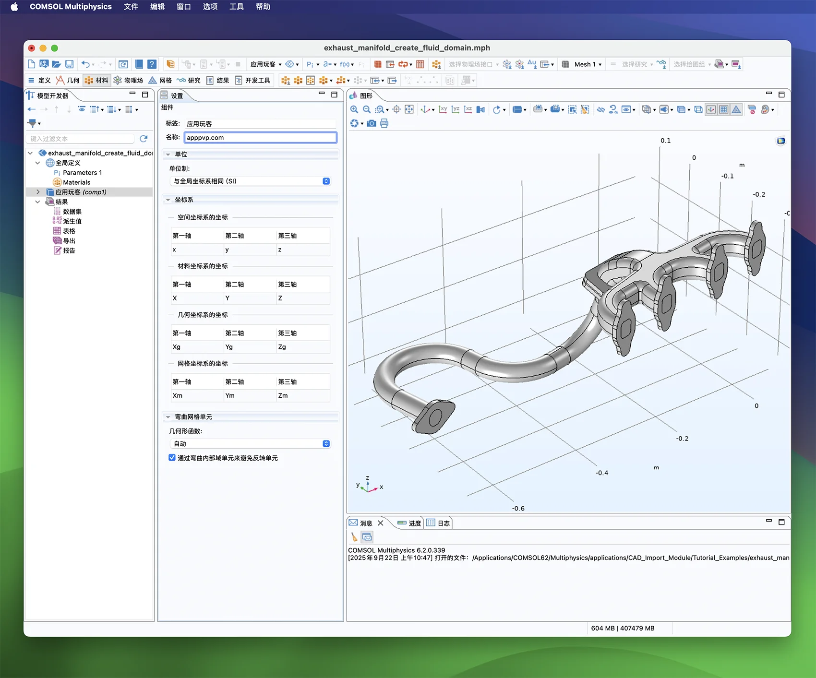Zoom out in the graphics view

(367, 110)
